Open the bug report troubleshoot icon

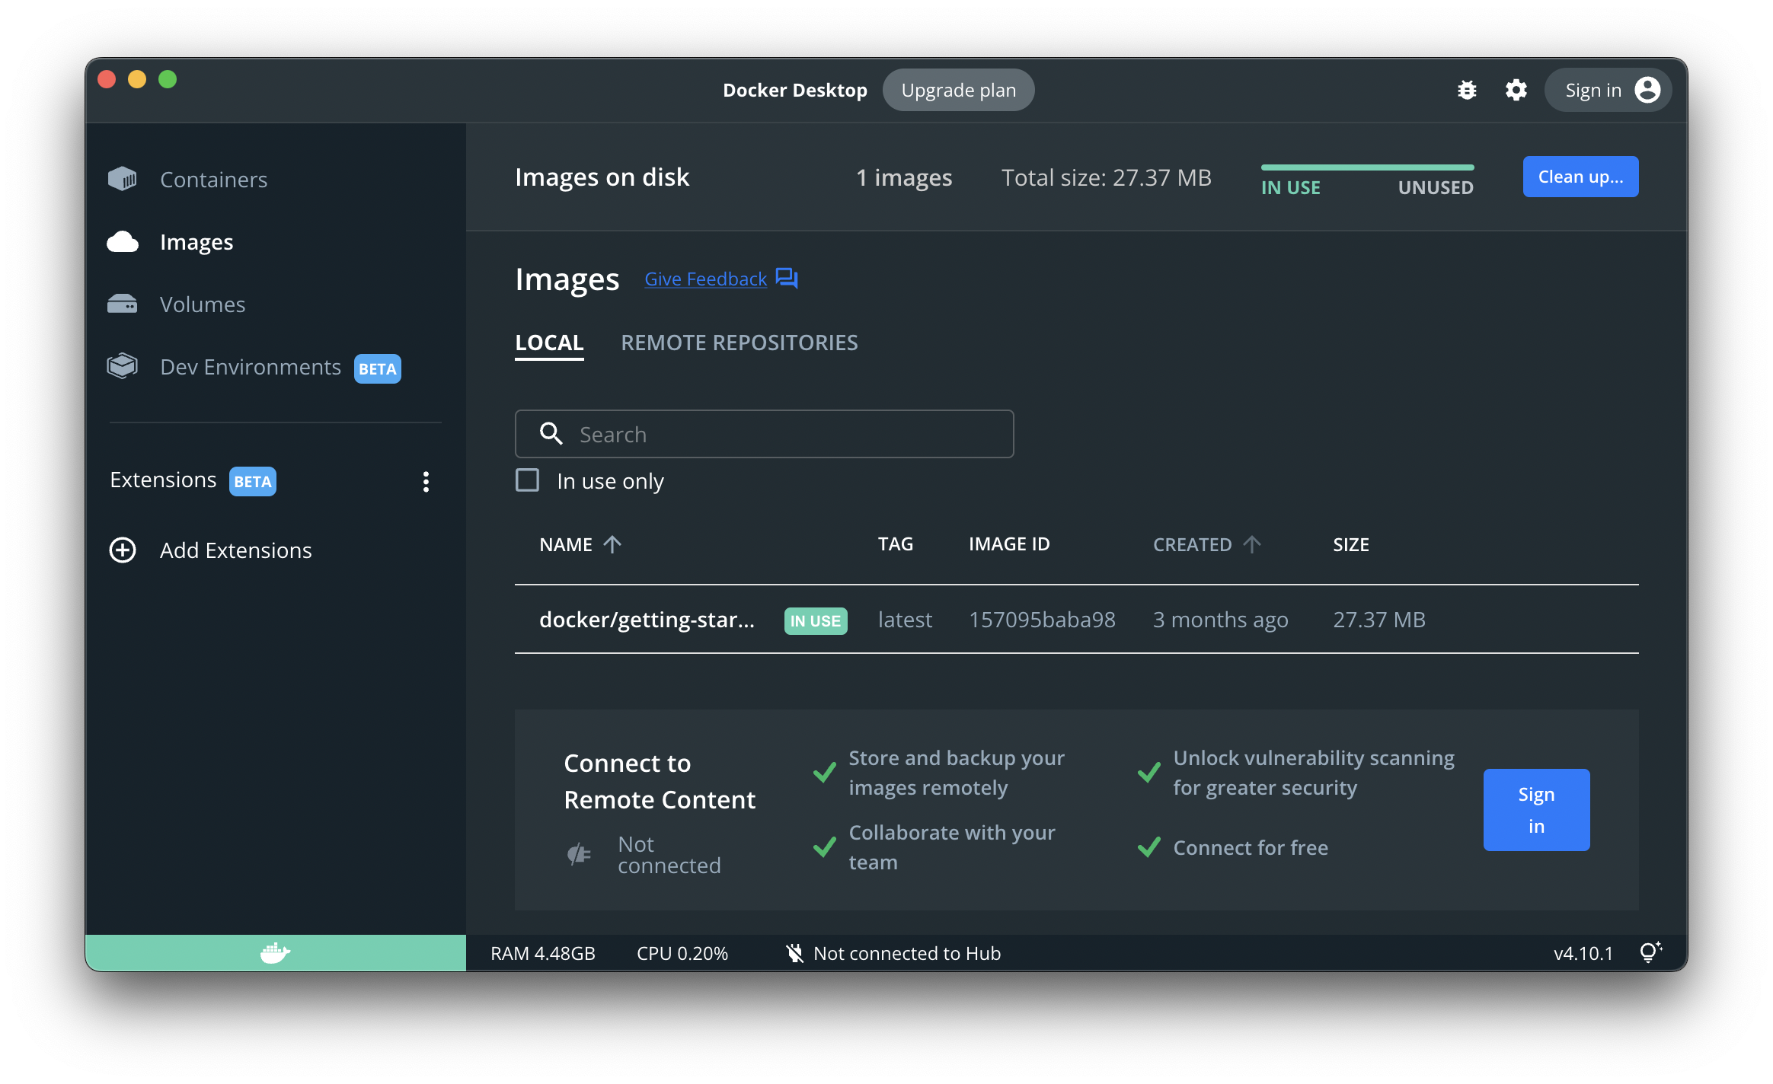click(x=1467, y=91)
